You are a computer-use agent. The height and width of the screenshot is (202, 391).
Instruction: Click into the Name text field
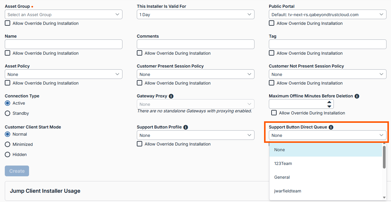pos(63,44)
